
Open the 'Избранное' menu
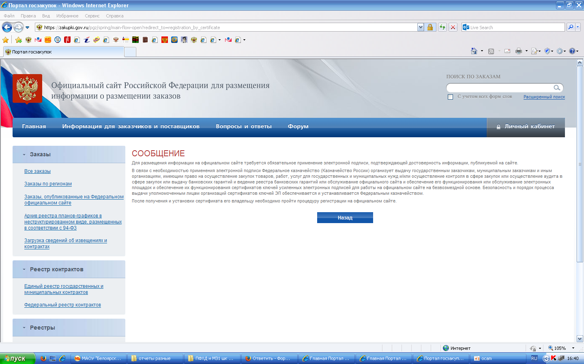click(x=67, y=16)
